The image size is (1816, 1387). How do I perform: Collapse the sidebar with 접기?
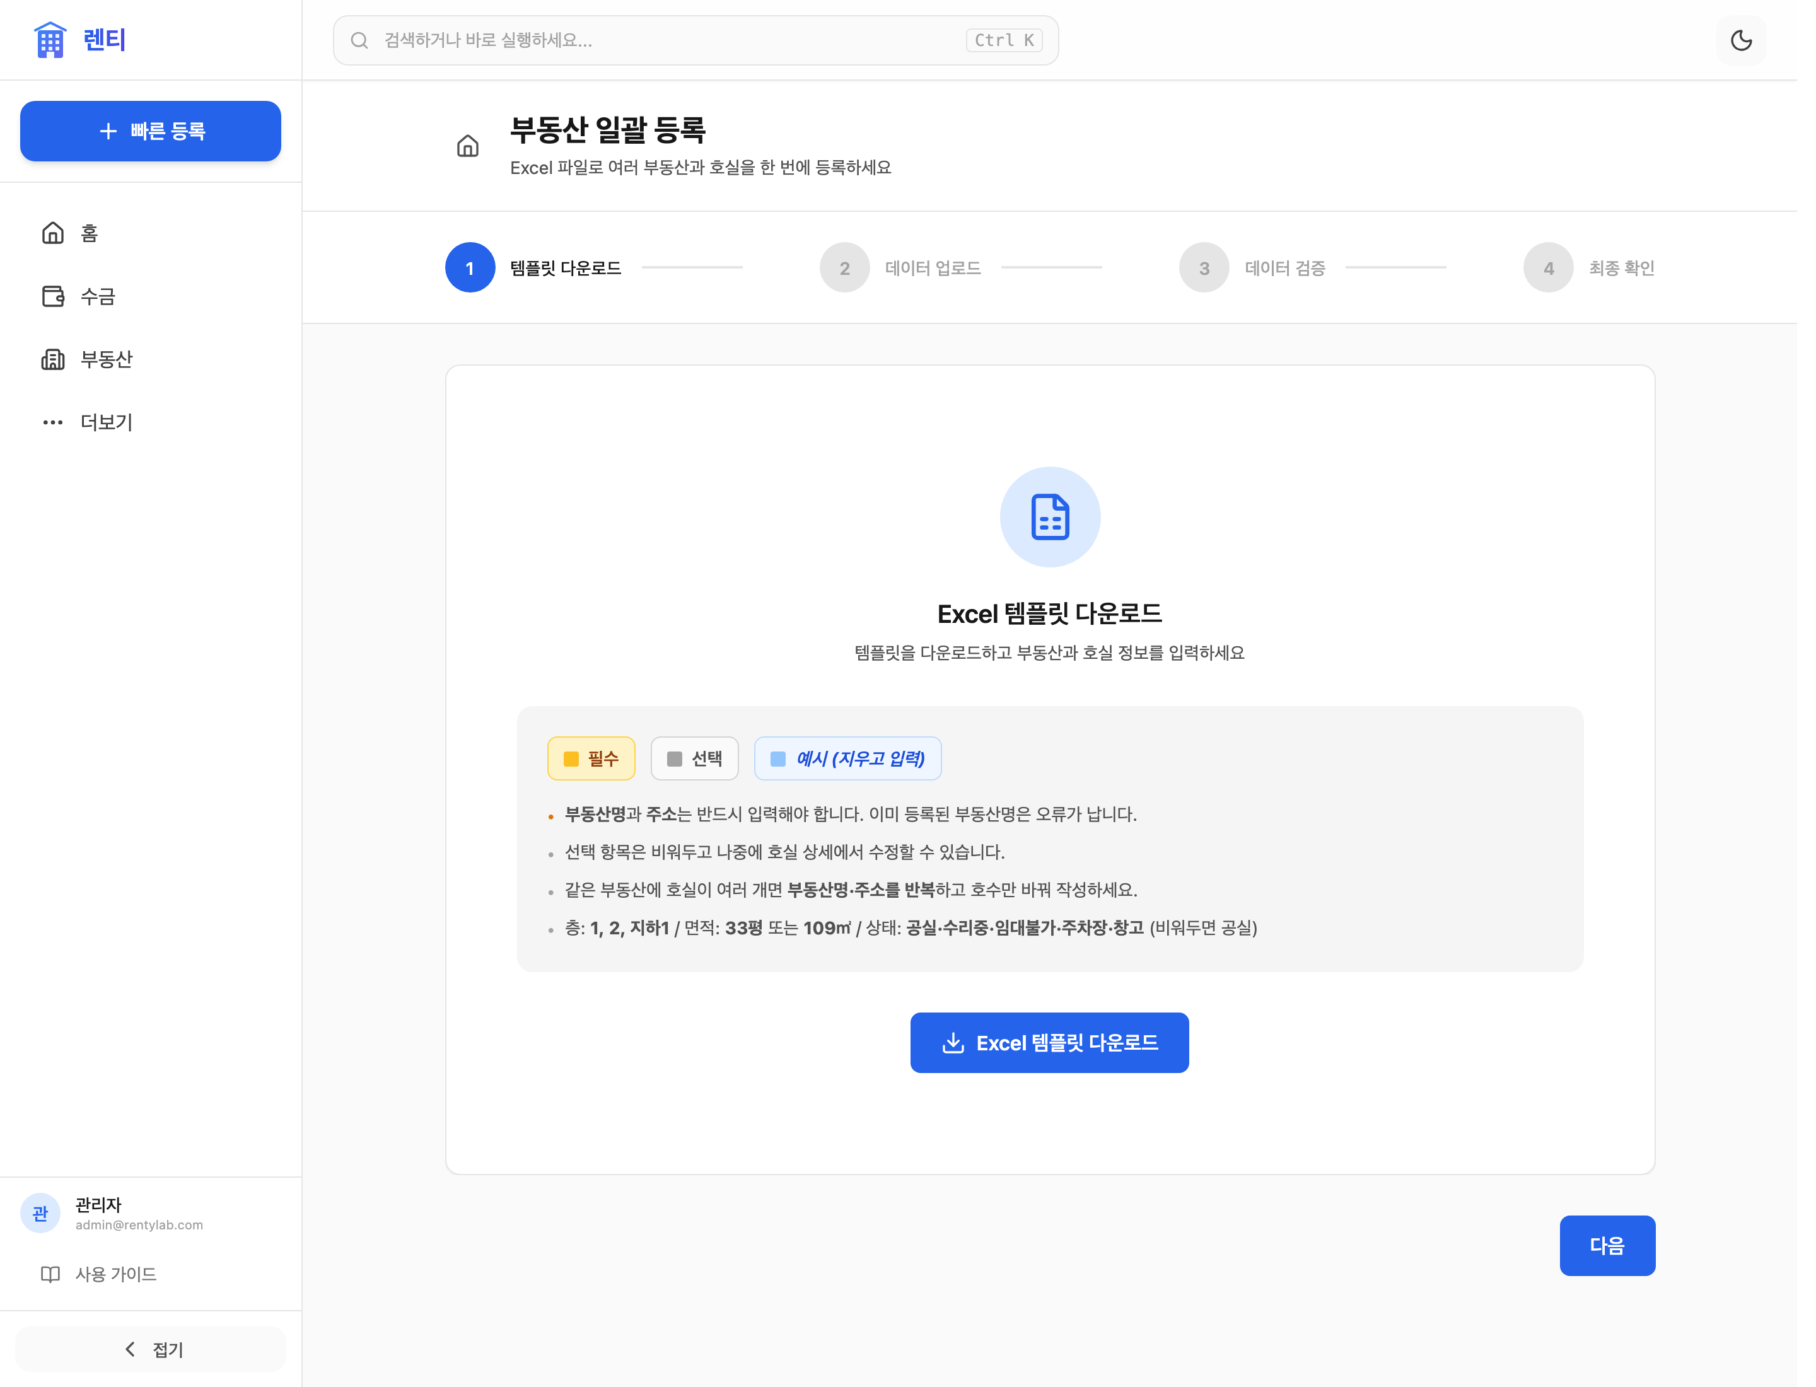pos(150,1349)
